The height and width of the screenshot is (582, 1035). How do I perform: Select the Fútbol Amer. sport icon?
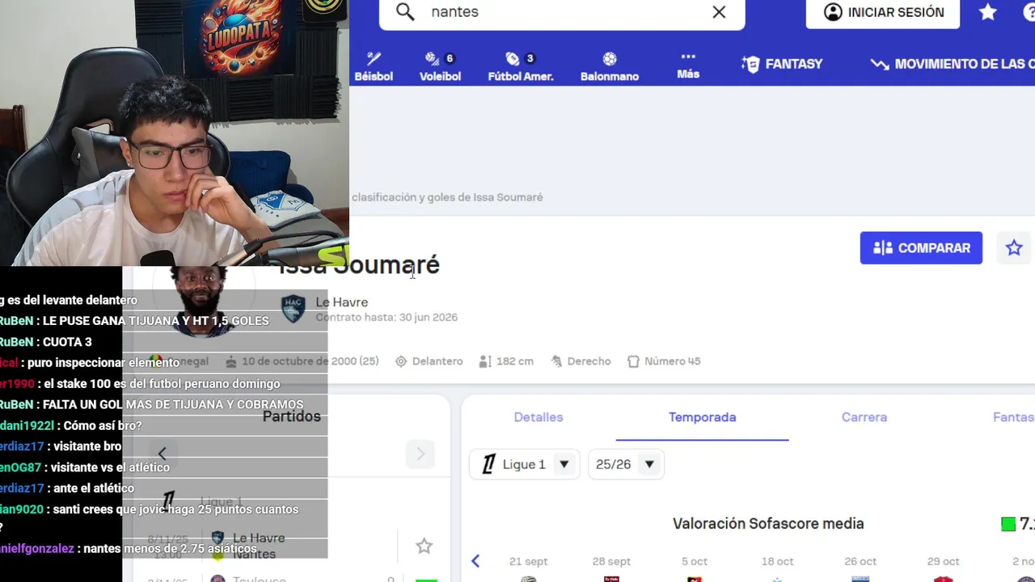[521, 66]
